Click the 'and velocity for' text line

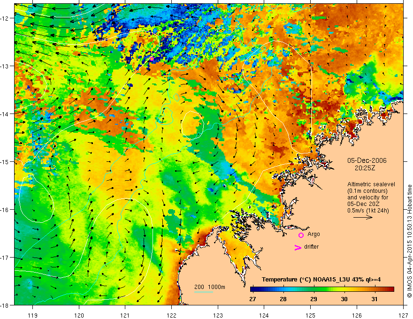click(367, 197)
